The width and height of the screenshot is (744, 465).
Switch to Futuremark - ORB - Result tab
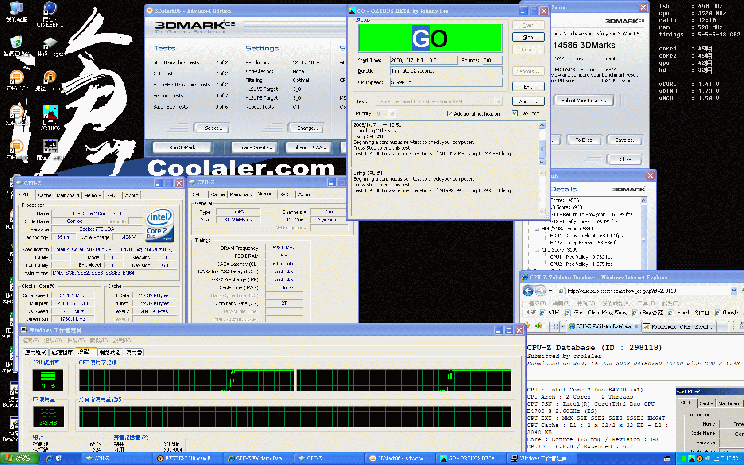(678, 327)
